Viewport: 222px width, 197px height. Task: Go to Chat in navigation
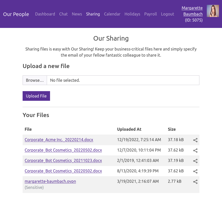click(x=63, y=14)
